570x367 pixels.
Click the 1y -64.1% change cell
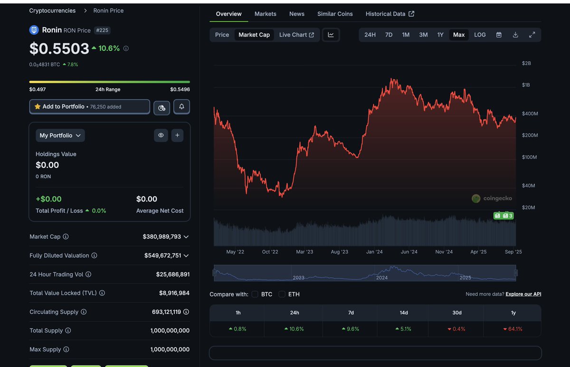[513, 329]
